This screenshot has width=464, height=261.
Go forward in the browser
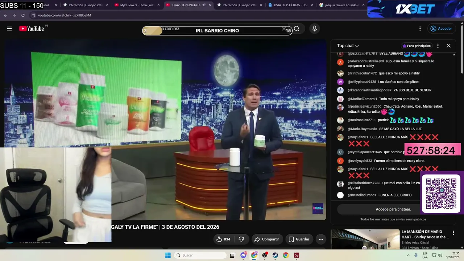pyautogui.click(x=14, y=15)
